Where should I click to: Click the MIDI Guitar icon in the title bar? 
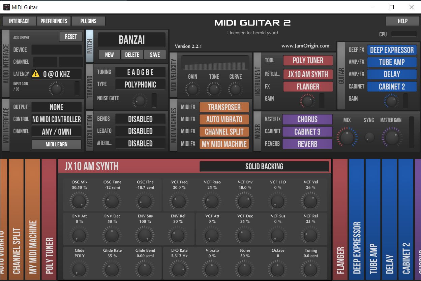pyautogui.click(x=6, y=7)
